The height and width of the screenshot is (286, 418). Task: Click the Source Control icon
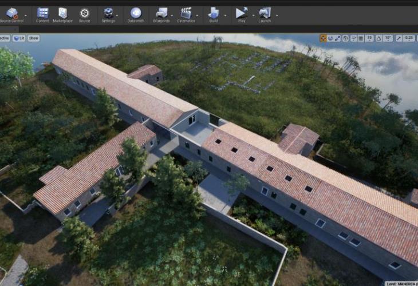[x=11, y=14]
